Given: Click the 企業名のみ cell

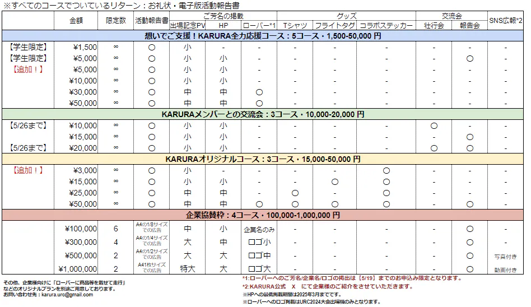Looking at the screenshot, I should click(259, 229).
